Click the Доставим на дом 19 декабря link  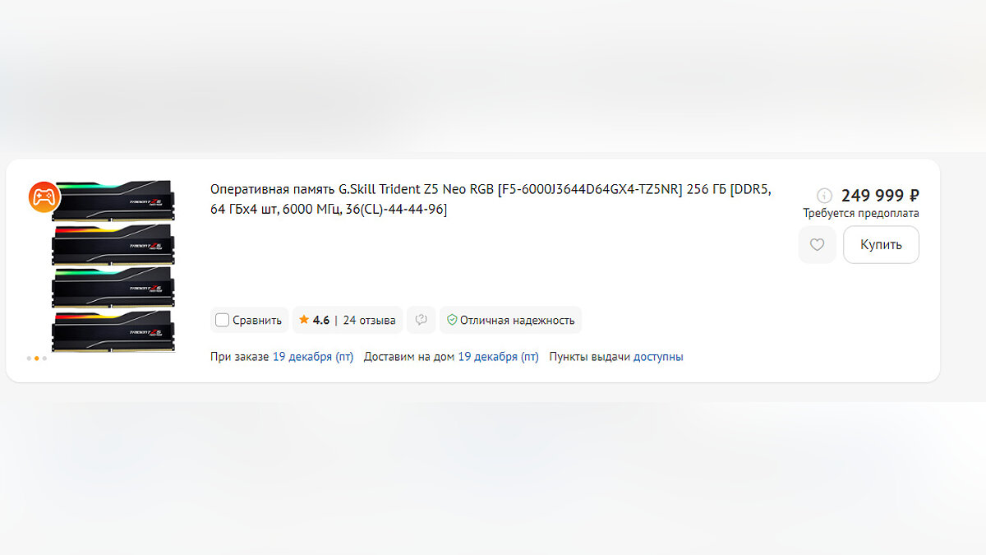click(x=497, y=357)
